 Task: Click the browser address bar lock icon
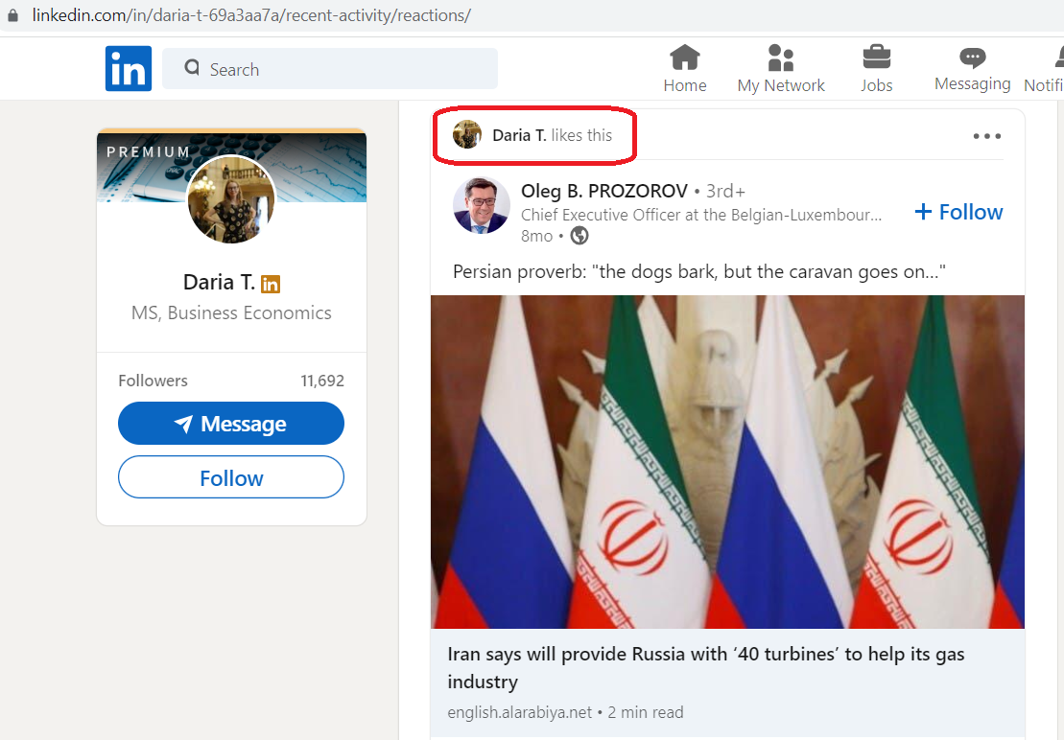click(12, 15)
